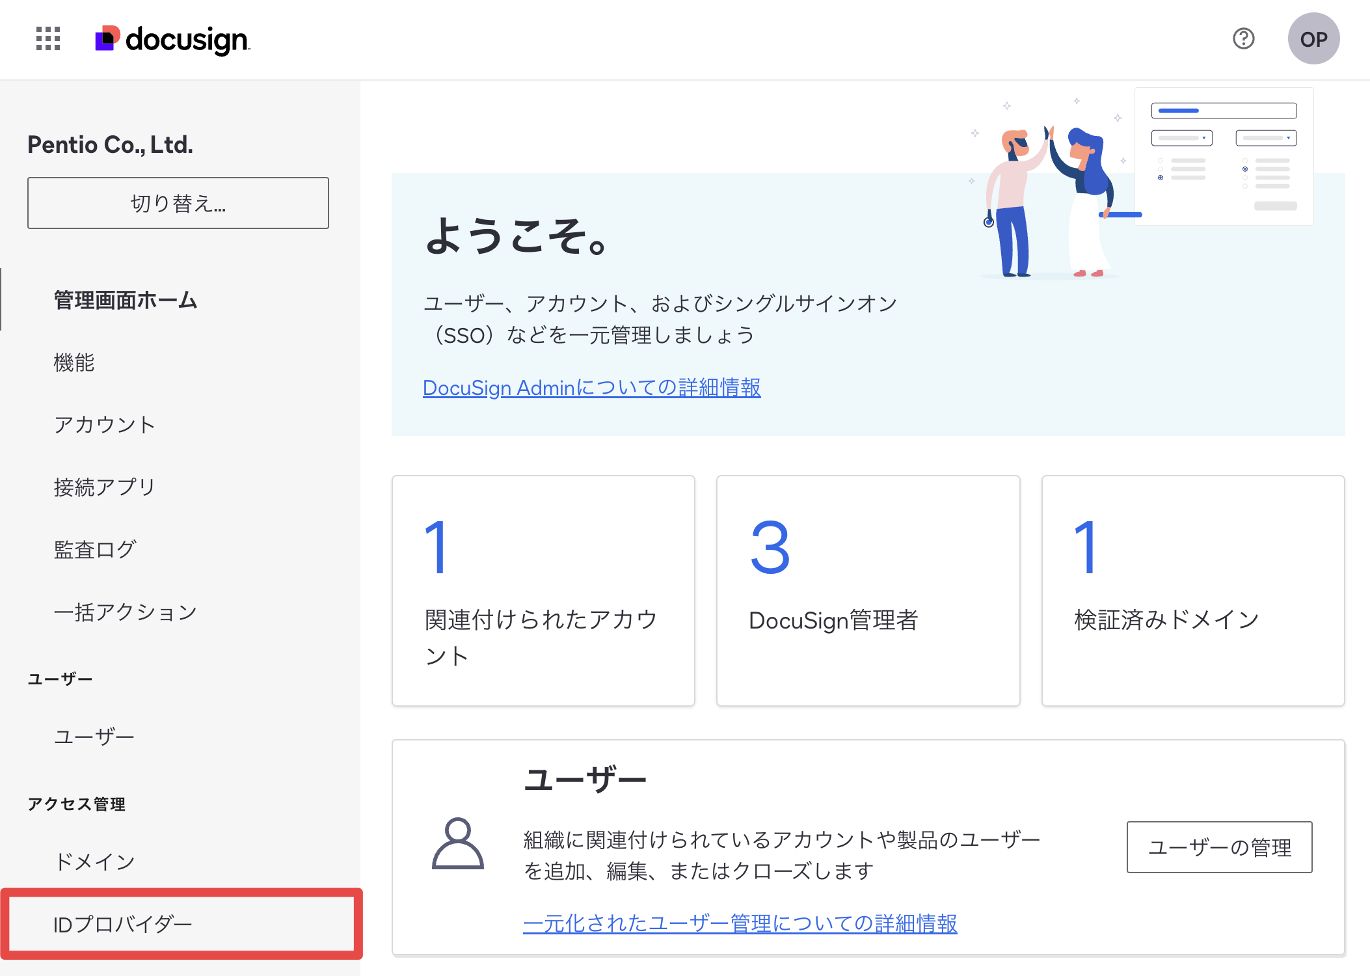This screenshot has width=1370, height=976.
Task: Go to アカウント in the sidebar
Action: coord(104,425)
